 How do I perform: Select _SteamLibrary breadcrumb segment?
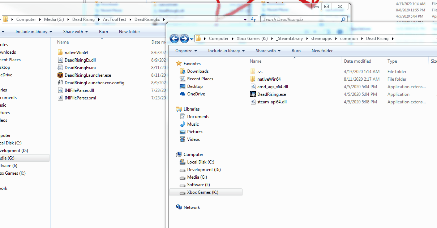(x=289, y=39)
